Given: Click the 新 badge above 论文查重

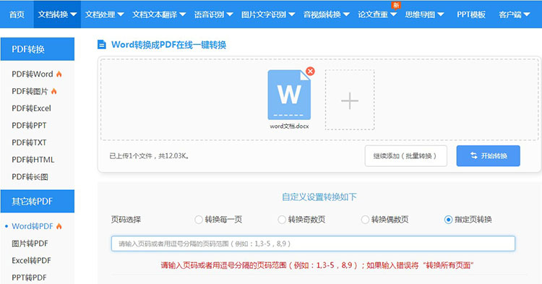Looking at the screenshot, I should coord(396,5).
